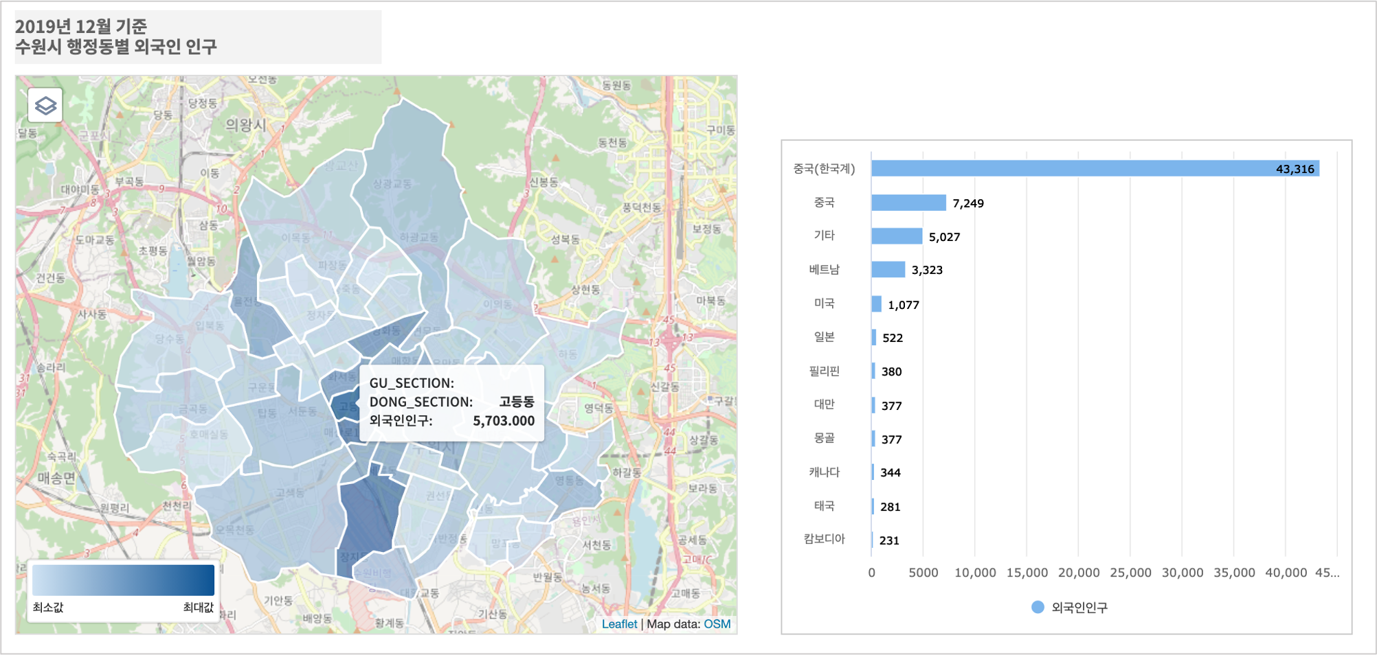Click the 10,000 x-axis tick label
This screenshot has height=655, width=1377.
coord(975,573)
